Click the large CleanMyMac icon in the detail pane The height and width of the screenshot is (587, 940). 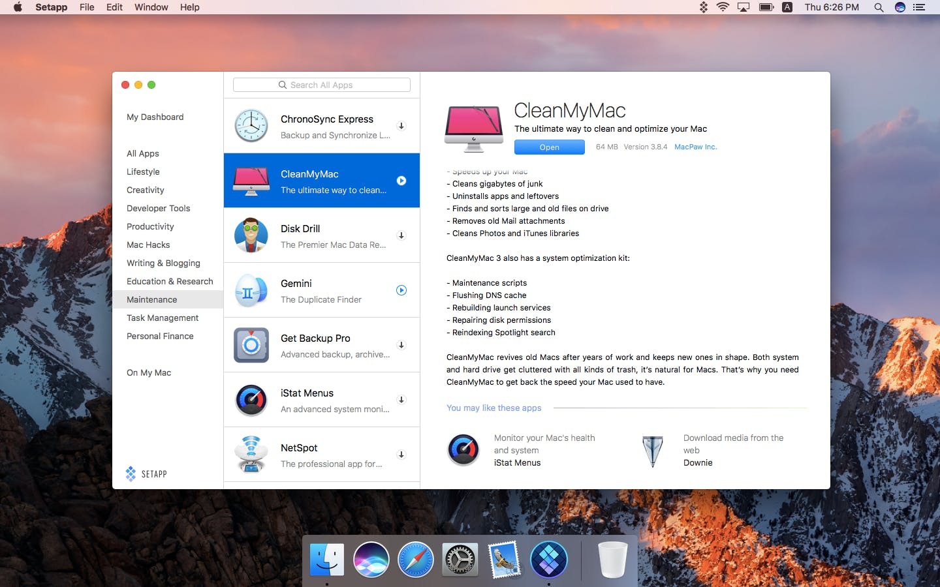(x=474, y=128)
